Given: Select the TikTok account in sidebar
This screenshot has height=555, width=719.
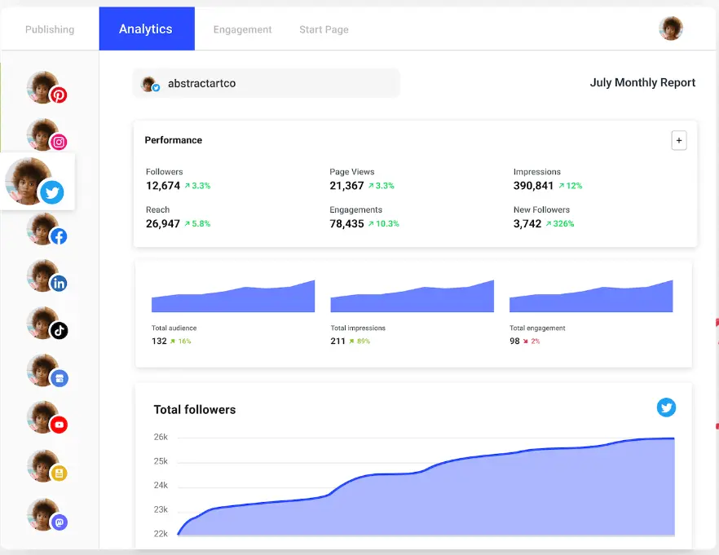Looking at the screenshot, I should pos(46,324).
